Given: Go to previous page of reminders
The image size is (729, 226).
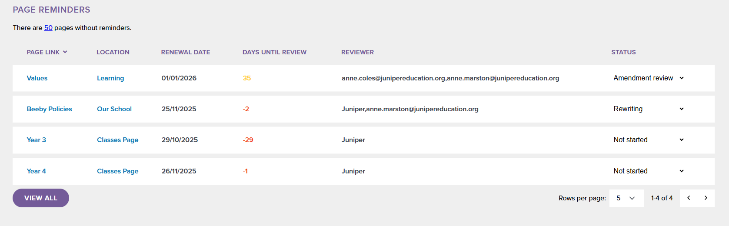Looking at the screenshot, I should pos(689,198).
